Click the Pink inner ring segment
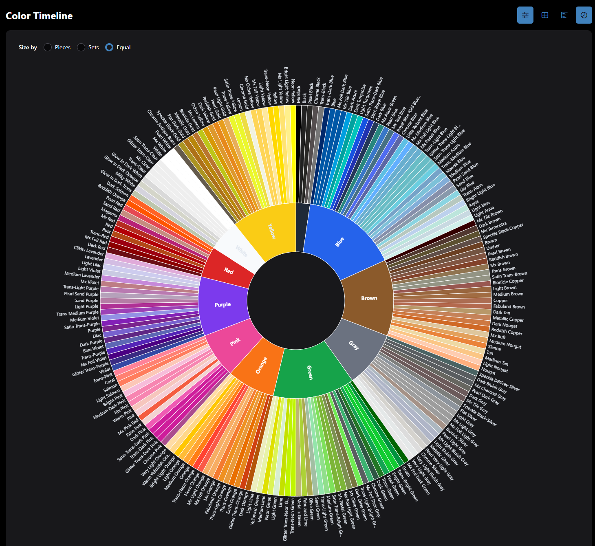The image size is (595, 546). click(x=234, y=342)
